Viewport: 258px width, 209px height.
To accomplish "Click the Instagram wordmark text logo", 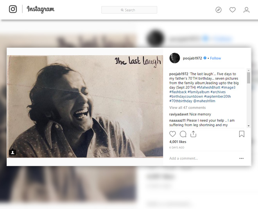I will [x=41, y=9].
